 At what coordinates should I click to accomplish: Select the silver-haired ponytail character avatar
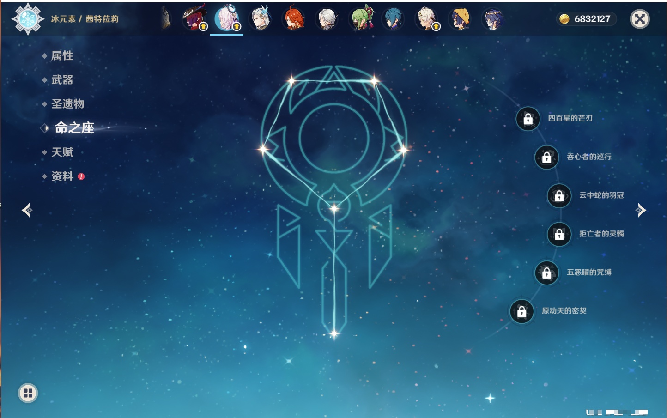pos(327,19)
